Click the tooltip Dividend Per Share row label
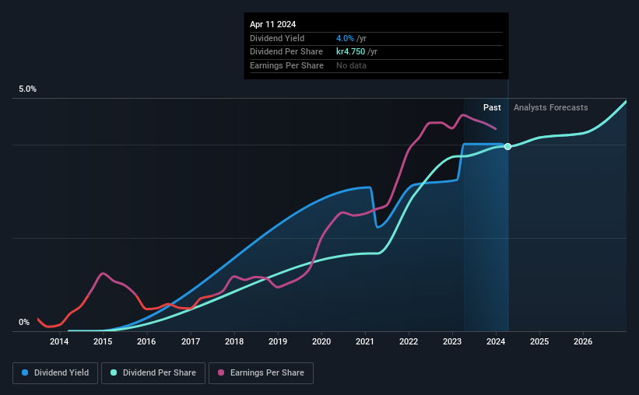 click(x=286, y=52)
